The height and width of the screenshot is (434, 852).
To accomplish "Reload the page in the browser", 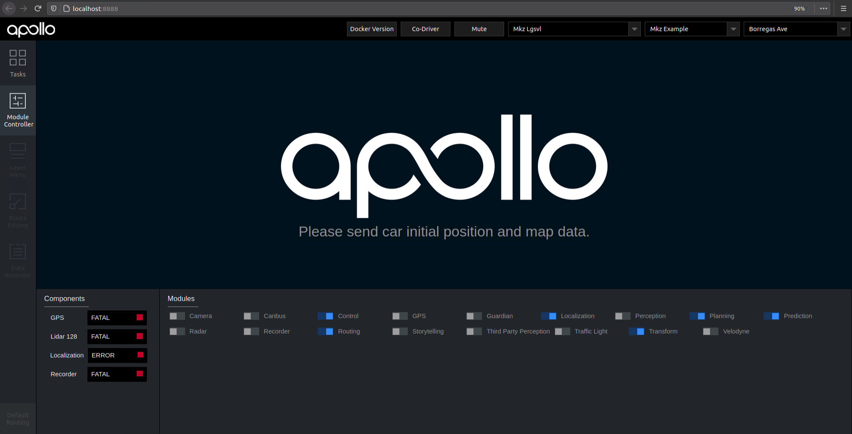I will coord(38,8).
